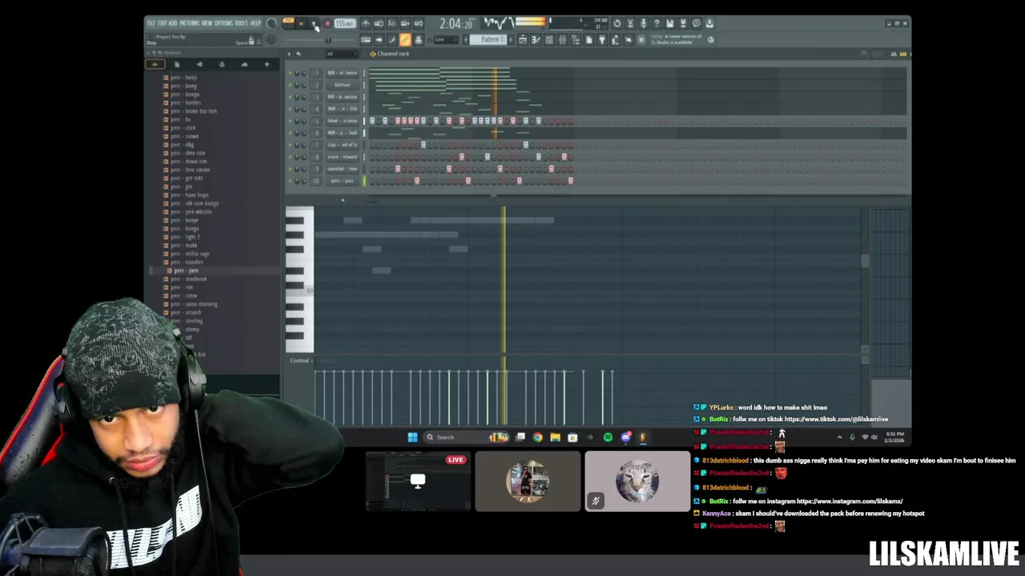Toggle mute LED for hihat channel
Image resolution: width=1025 pixels, height=576 pixels.
(290, 121)
